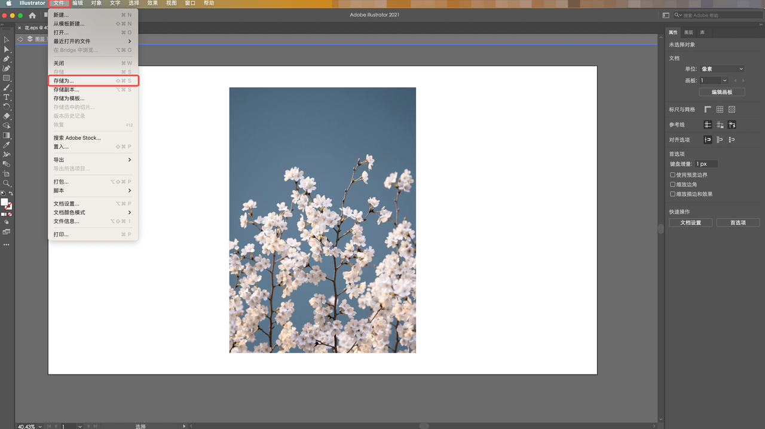The width and height of the screenshot is (765, 429).
Task: Select the Eraser tool
Action: pos(7,116)
